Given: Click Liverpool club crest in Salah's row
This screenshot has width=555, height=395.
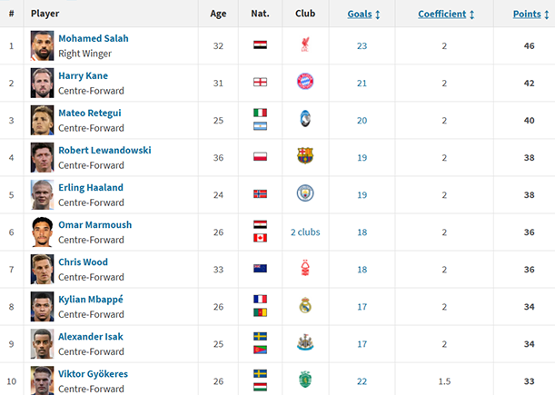Looking at the screenshot, I should click(305, 44).
